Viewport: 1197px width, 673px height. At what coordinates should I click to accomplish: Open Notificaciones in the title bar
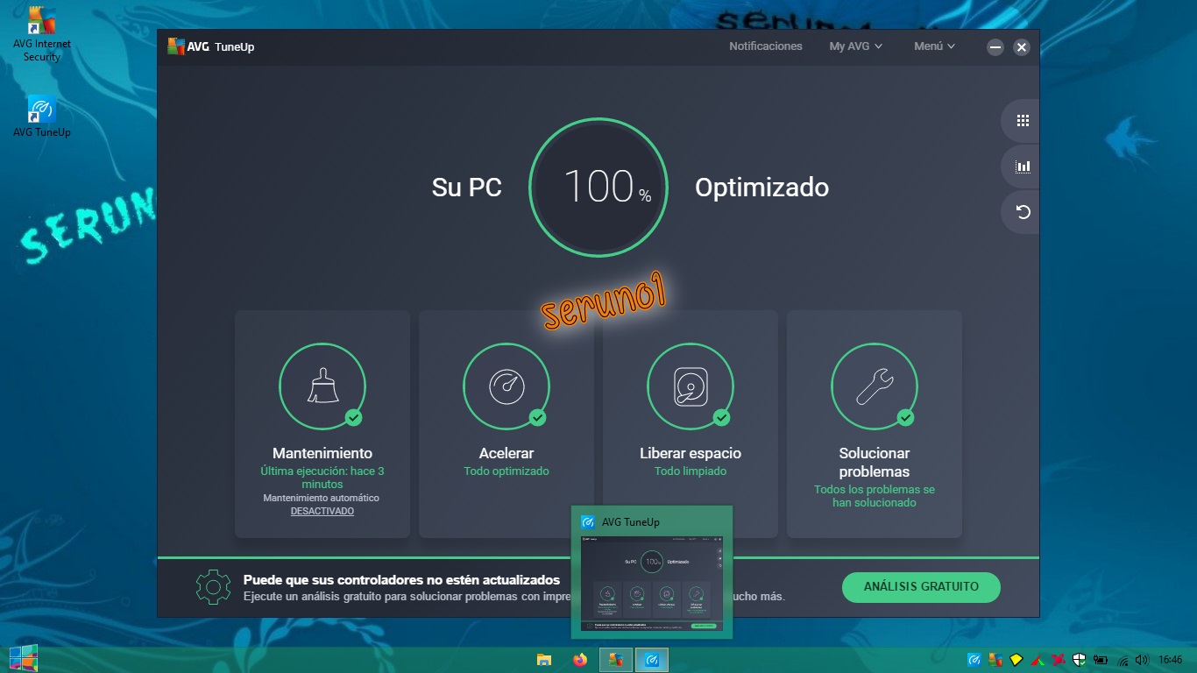pos(766,46)
